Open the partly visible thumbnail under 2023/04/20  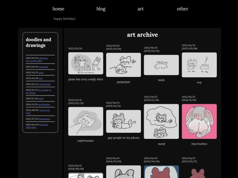coord(161,172)
